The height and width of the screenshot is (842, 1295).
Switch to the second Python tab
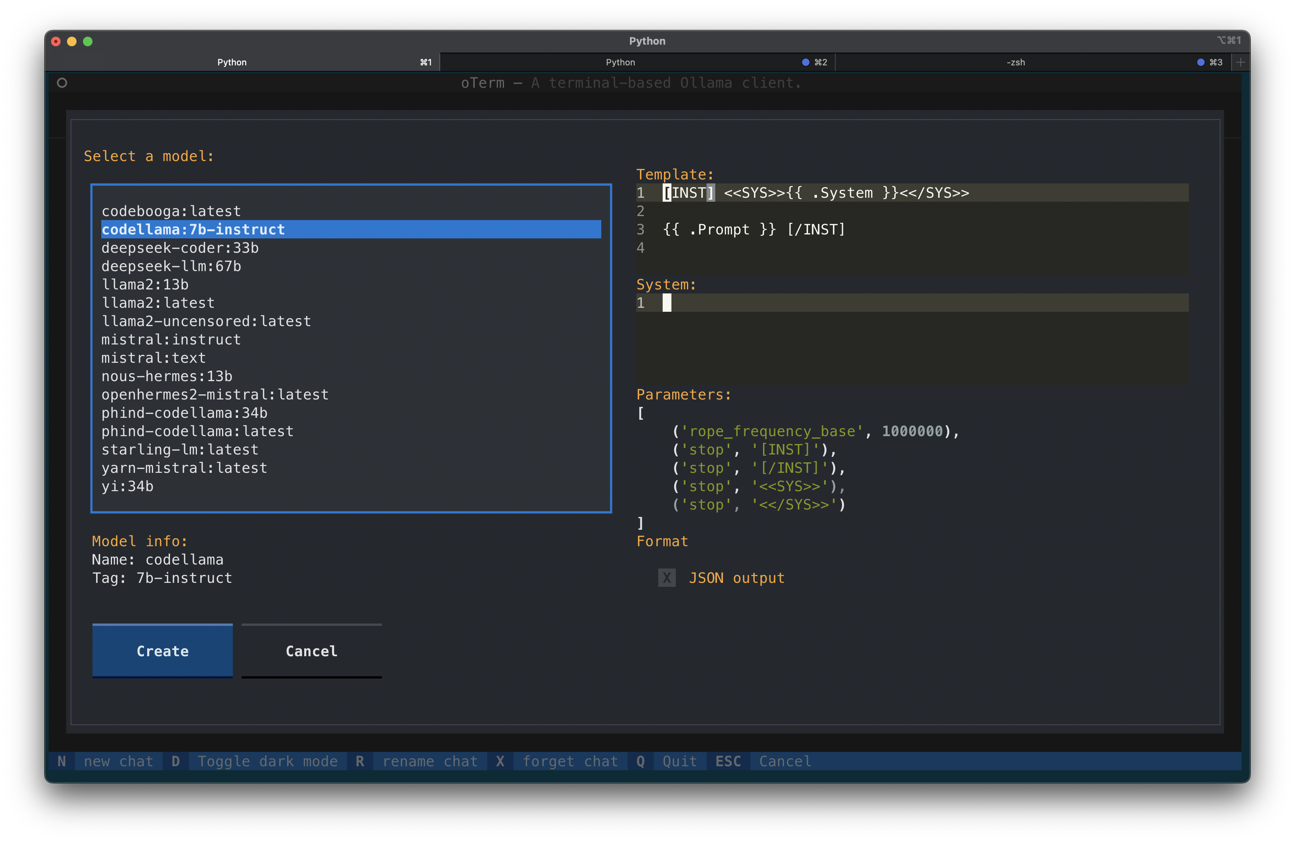point(620,62)
